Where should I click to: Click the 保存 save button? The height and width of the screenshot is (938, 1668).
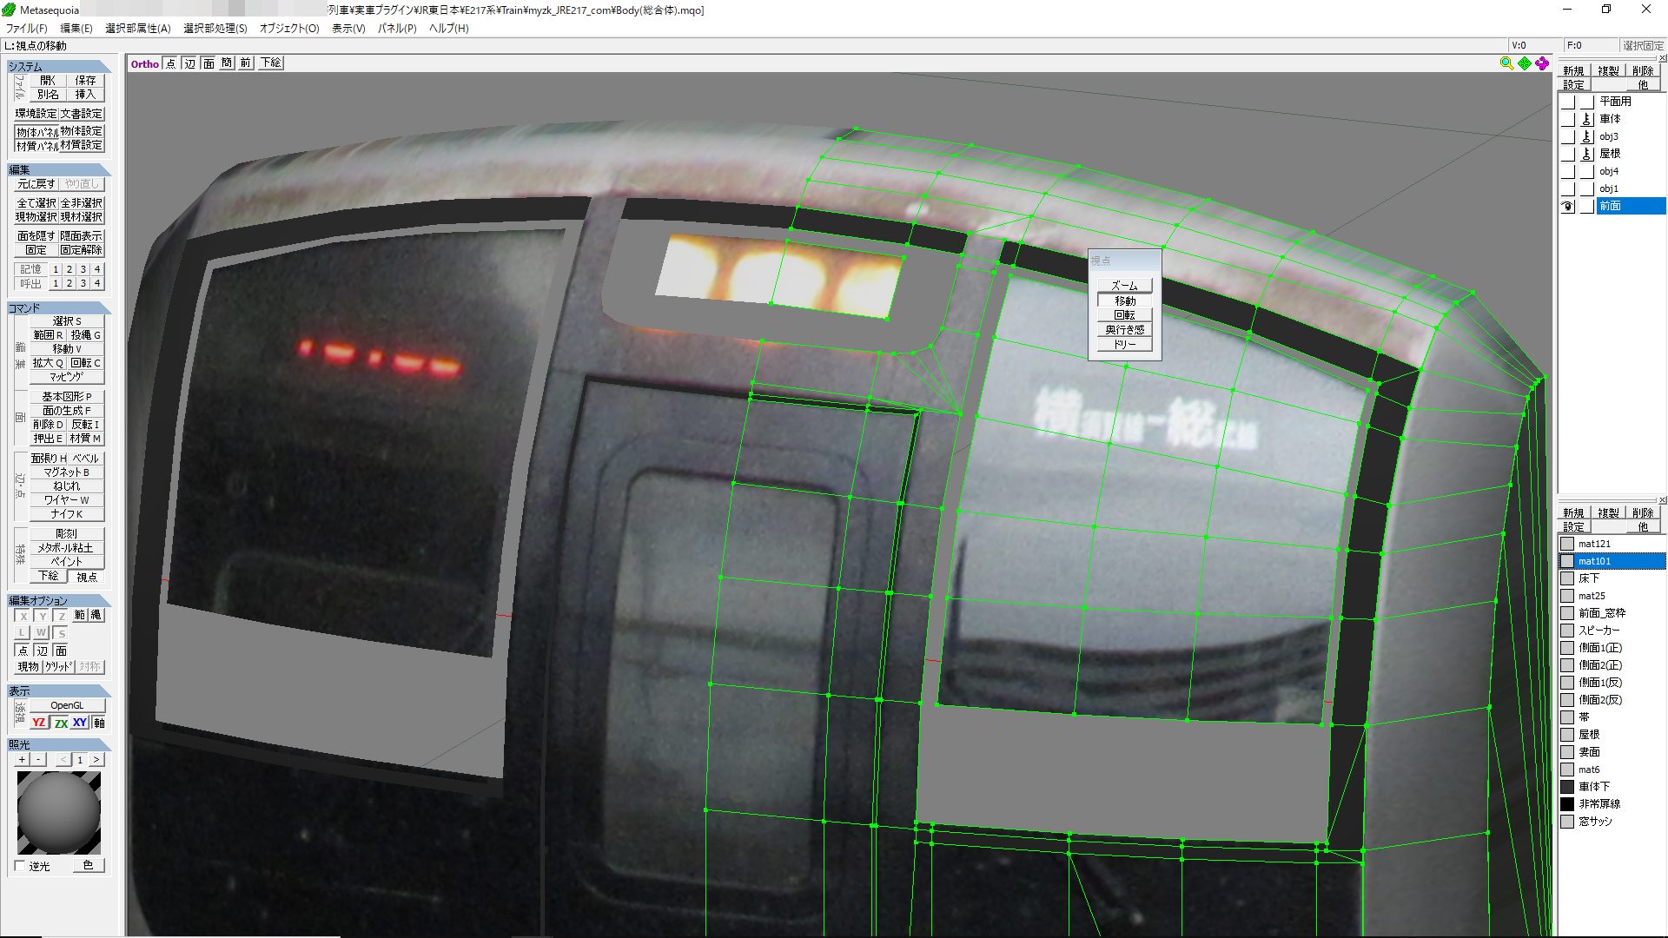85,81
